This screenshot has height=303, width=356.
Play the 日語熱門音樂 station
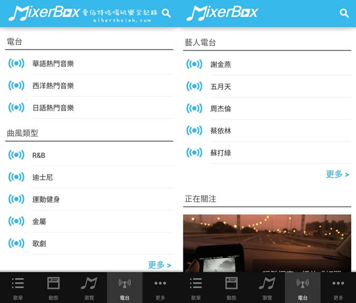89,107
